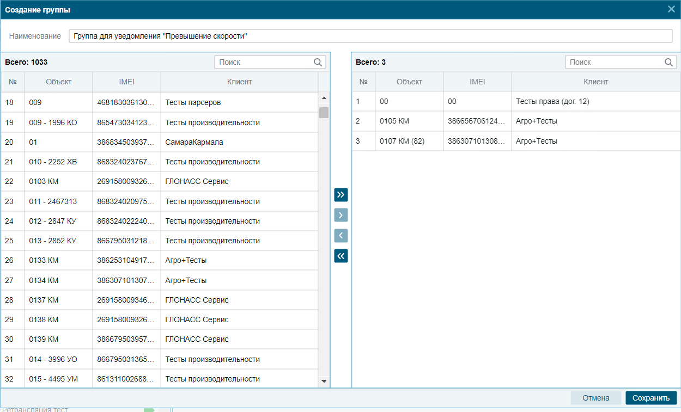Select row '0138 КМ'
This screenshot has width=681, height=412.
(160, 319)
